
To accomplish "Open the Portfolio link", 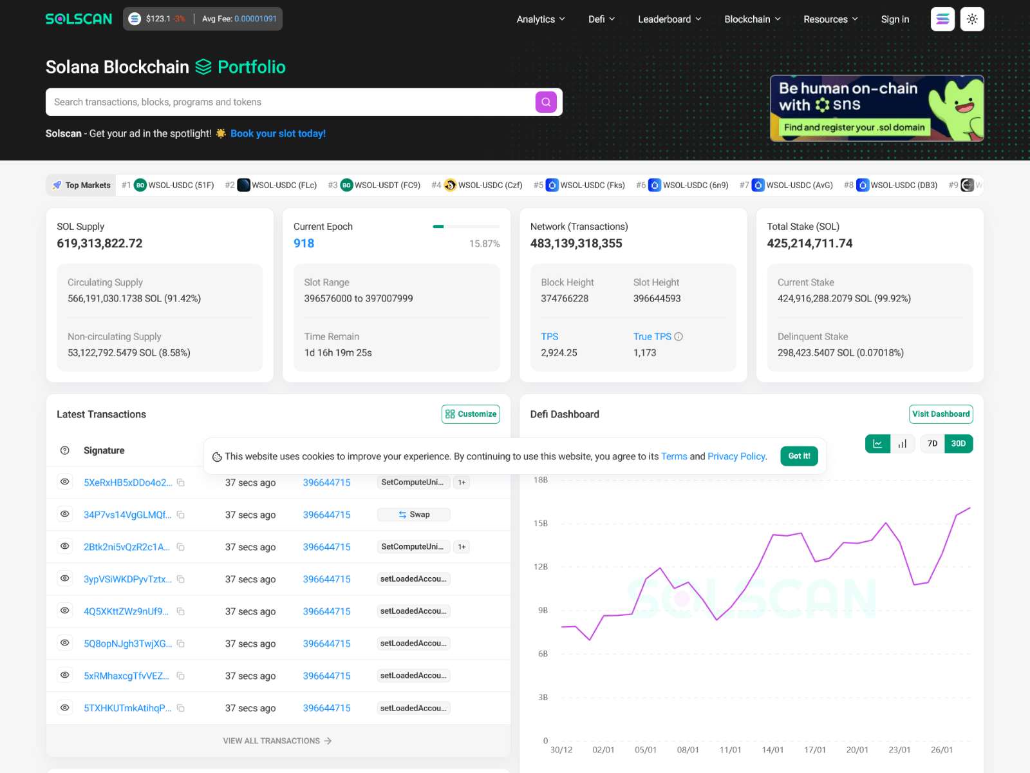I will [x=252, y=67].
